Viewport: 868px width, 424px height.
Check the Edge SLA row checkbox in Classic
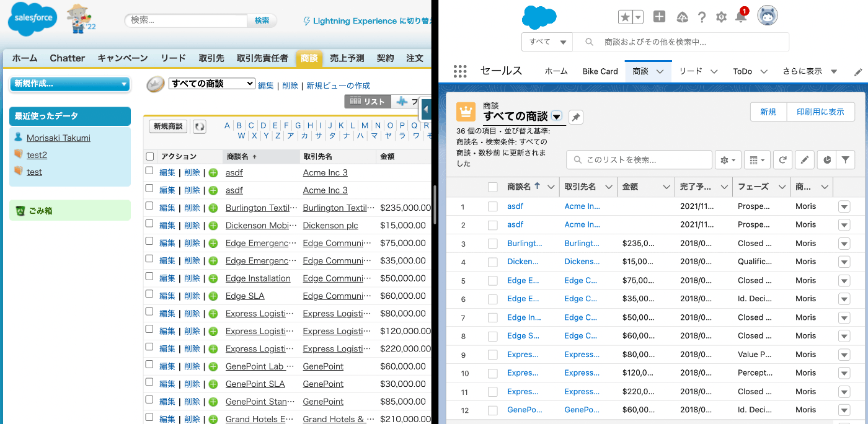pyautogui.click(x=149, y=294)
